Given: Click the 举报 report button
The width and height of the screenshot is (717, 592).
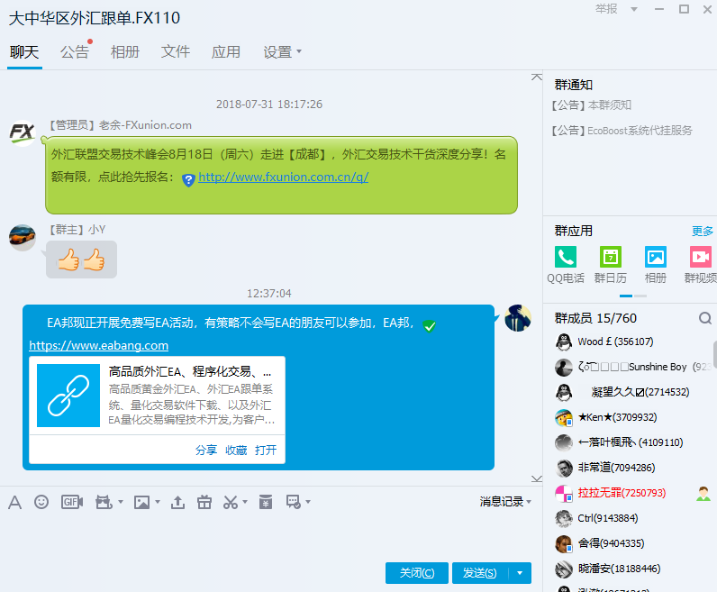Looking at the screenshot, I should pyautogui.click(x=606, y=9).
